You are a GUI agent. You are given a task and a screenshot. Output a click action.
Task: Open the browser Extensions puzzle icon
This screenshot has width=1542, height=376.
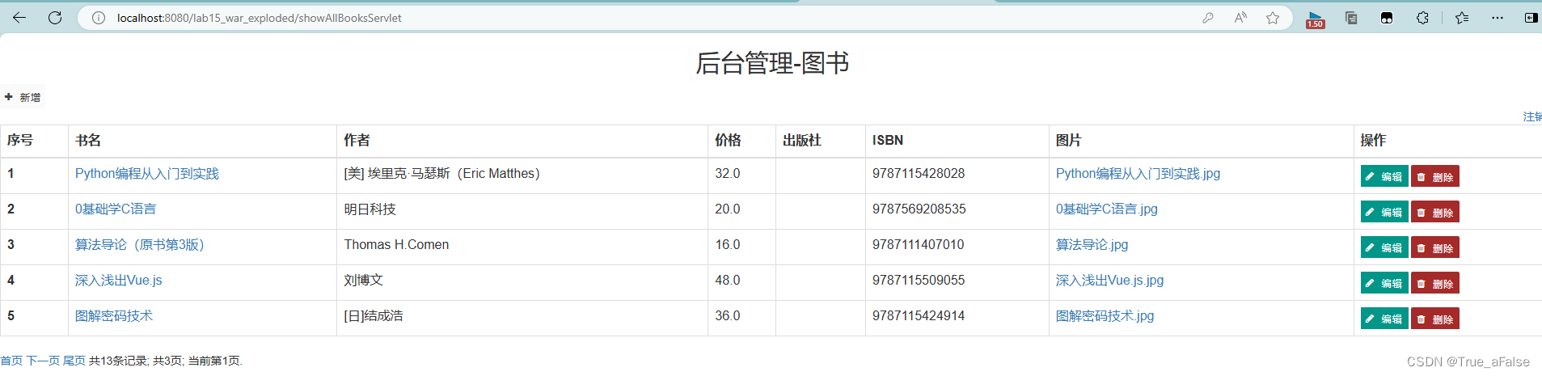coord(1422,18)
